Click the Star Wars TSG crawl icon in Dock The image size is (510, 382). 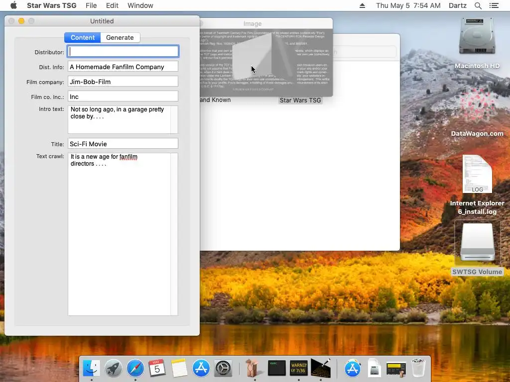tap(321, 369)
